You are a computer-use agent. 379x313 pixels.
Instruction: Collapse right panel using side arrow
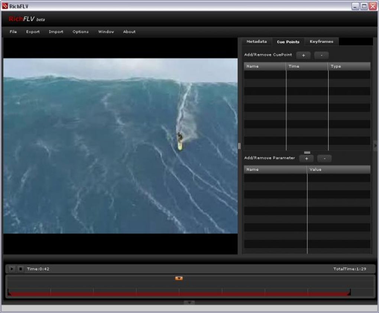(375, 146)
